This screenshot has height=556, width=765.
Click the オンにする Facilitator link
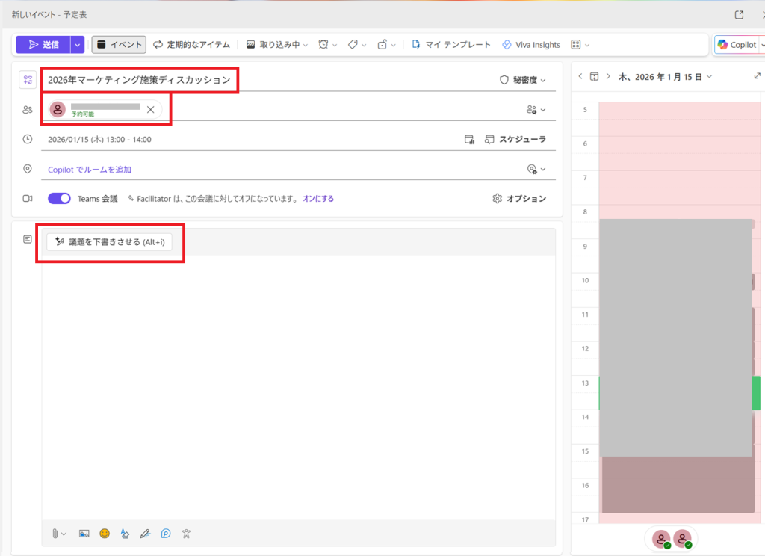coord(318,199)
